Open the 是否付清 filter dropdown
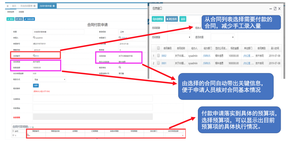Screen dimensions: 292x145 223,37
